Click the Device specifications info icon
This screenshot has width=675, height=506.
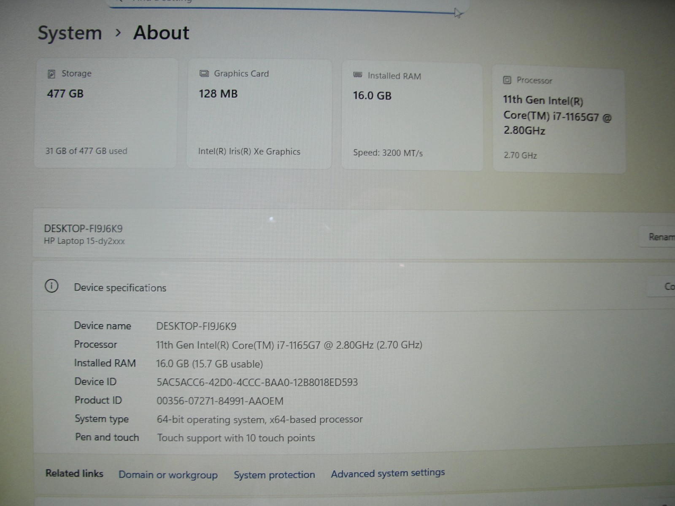51,286
